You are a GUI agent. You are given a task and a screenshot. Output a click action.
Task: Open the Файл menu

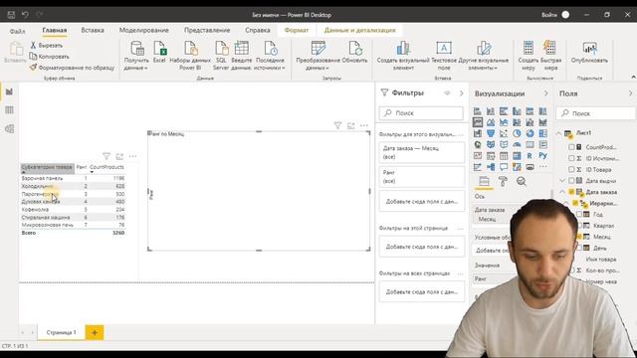18,31
